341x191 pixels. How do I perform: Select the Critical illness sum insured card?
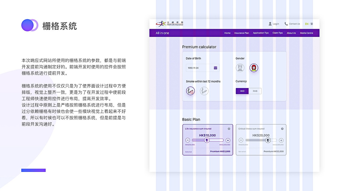pyautogui.click(x=261, y=140)
